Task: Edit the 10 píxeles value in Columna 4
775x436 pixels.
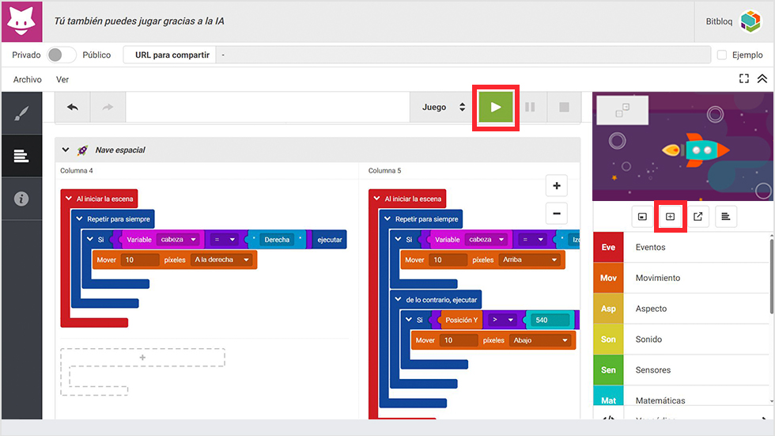Action: 142,260
